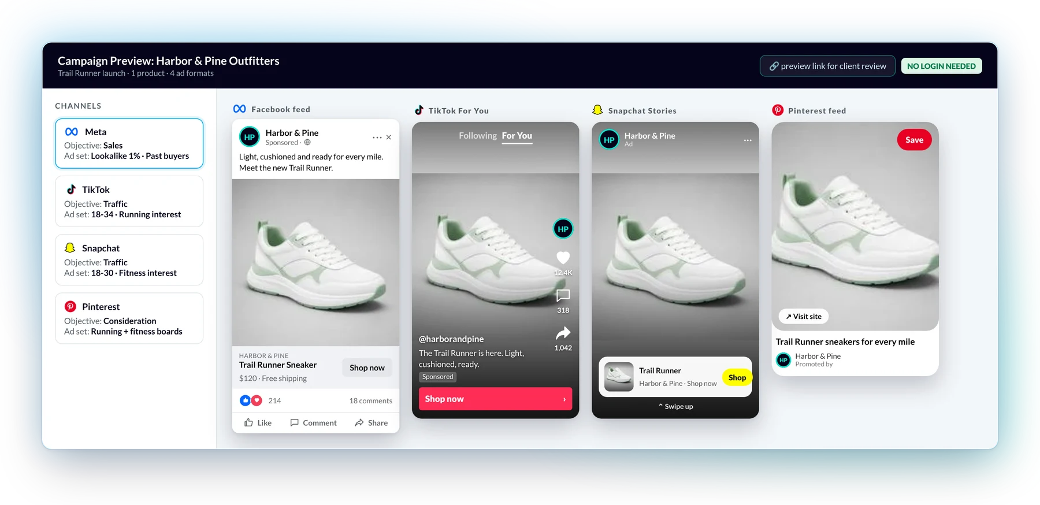
Task: Click the HP avatar on Snapchat story
Action: pyautogui.click(x=609, y=140)
